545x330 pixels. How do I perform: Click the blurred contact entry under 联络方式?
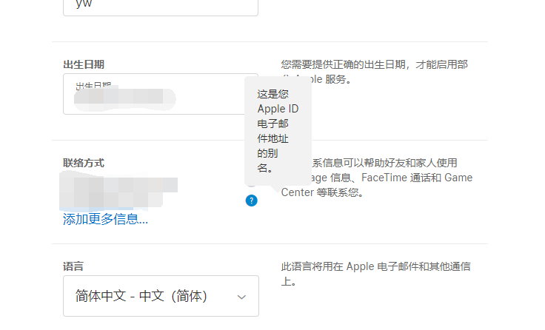pos(118,189)
